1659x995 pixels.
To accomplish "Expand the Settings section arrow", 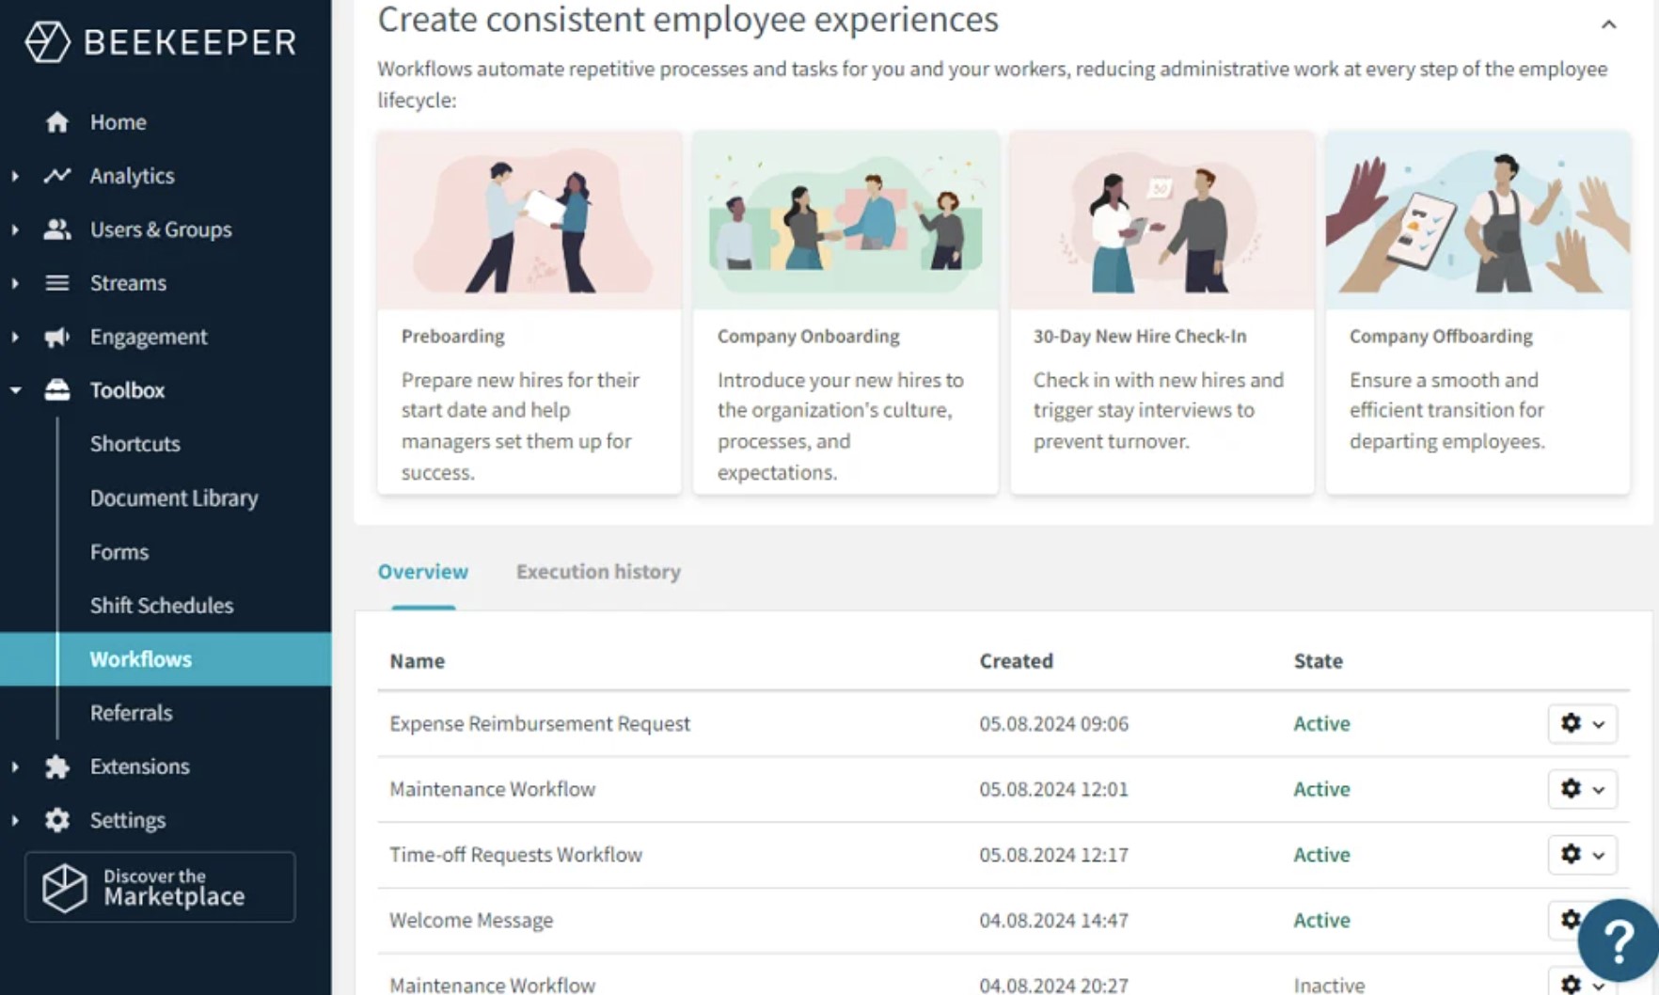I will point(15,820).
